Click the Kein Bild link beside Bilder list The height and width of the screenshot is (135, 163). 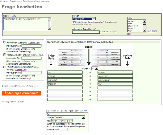[151, 31]
